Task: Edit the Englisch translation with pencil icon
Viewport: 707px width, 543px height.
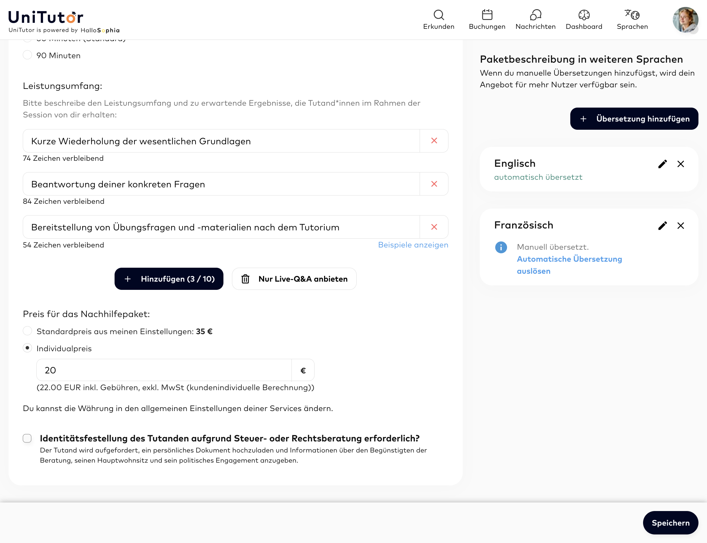Action: click(662, 164)
